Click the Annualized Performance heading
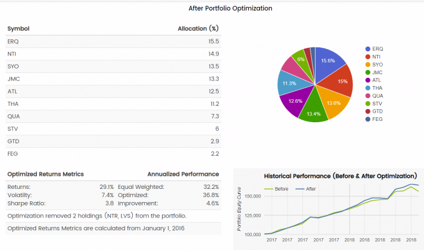This screenshot has height=250, width=424. coord(183,175)
